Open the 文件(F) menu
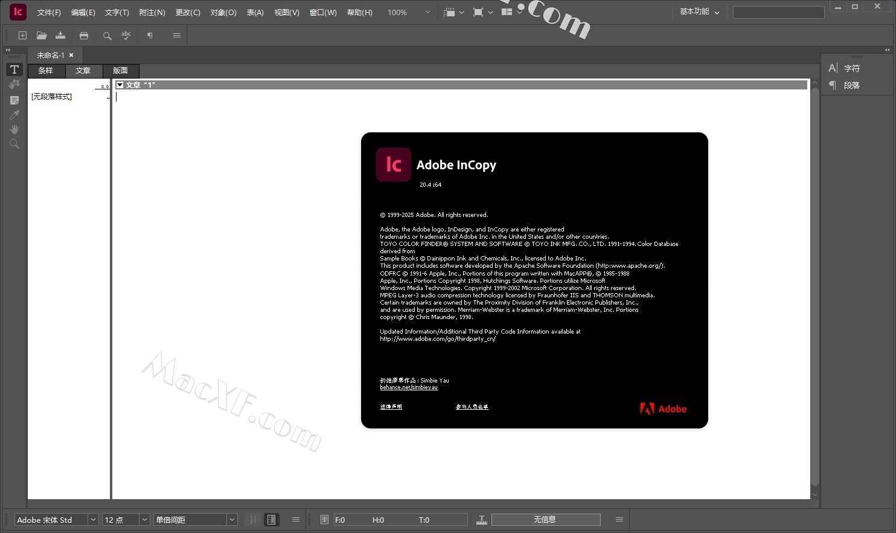This screenshot has height=533, width=896. tap(49, 12)
